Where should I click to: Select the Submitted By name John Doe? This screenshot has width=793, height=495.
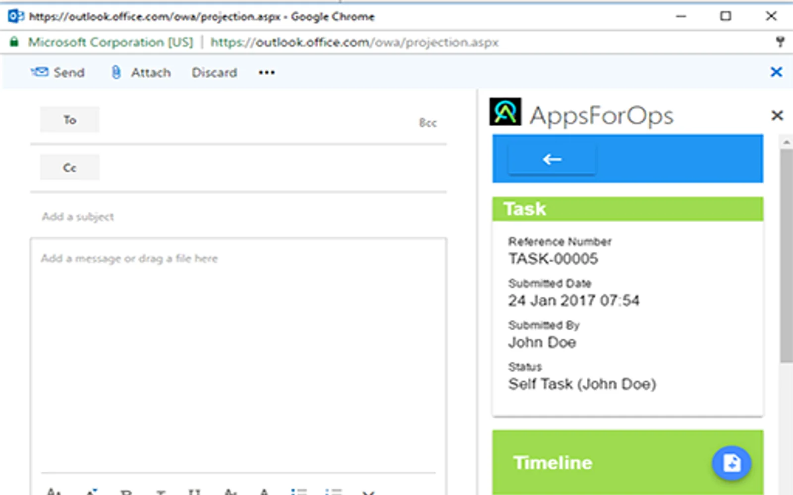coord(542,343)
